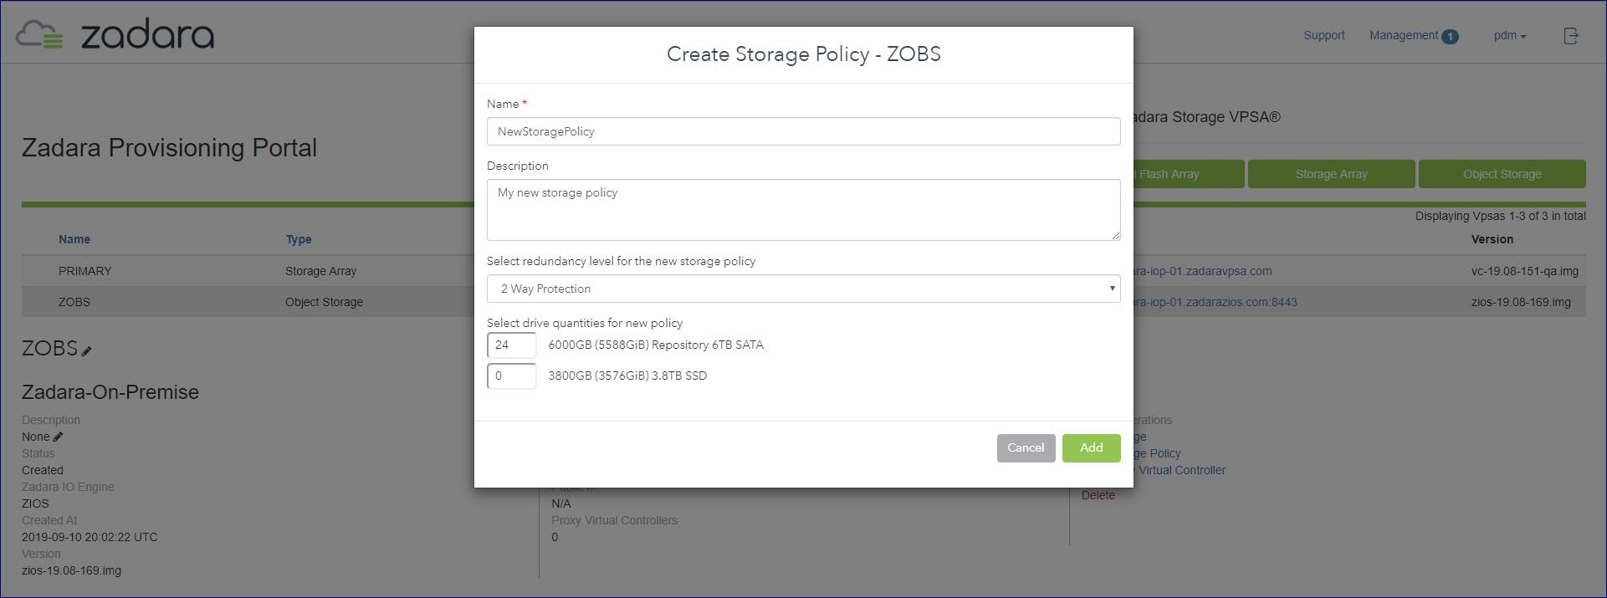The width and height of the screenshot is (1607, 598).
Task: Click the resize handle of Description textarea
Action: click(1116, 236)
